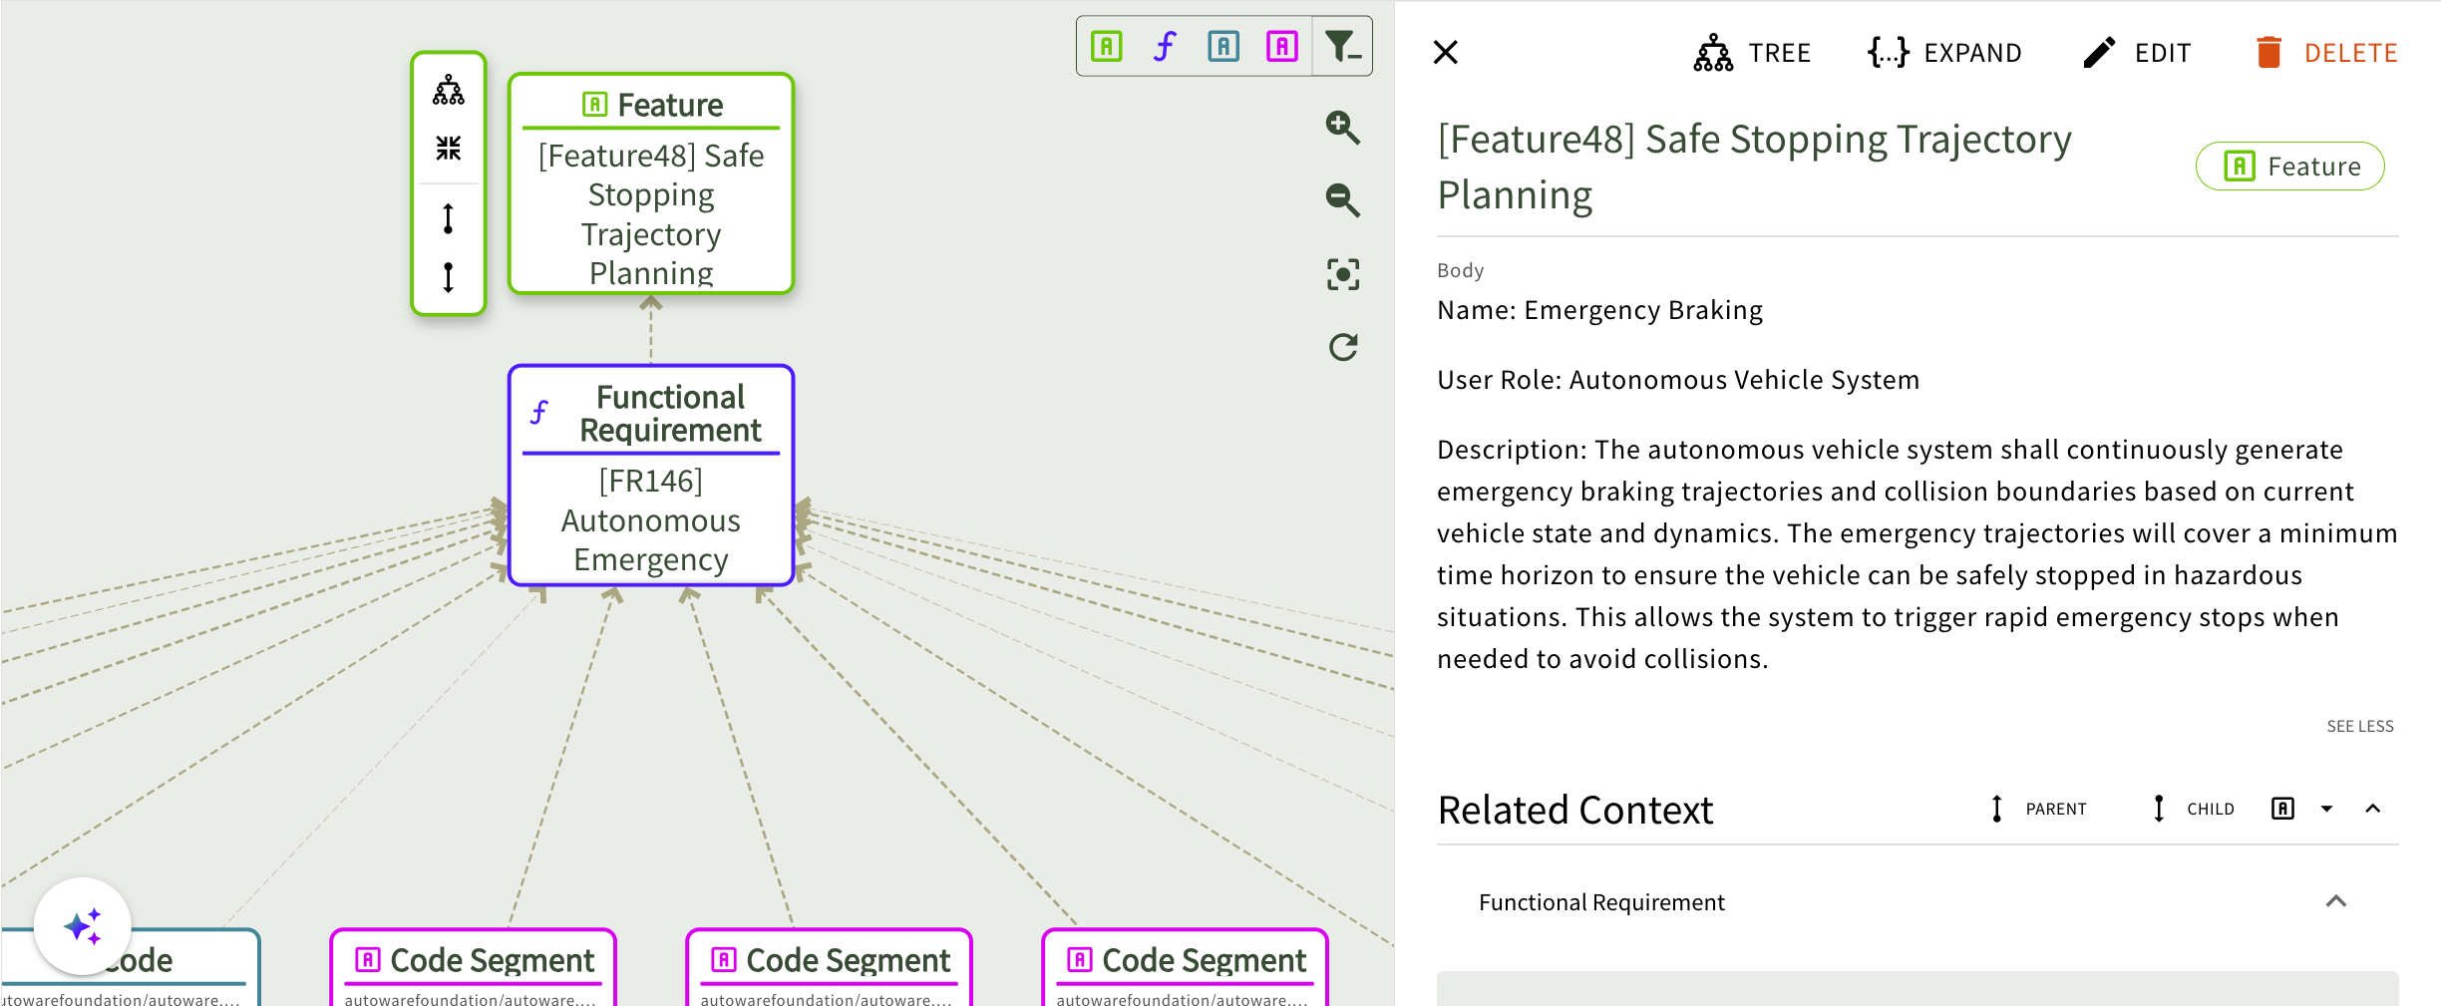Click the DELETE button

click(x=2325, y=53)
